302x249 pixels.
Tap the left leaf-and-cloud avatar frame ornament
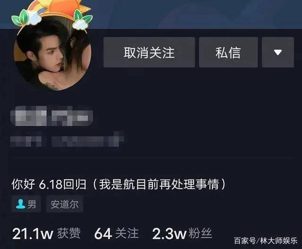tap(26, 17)
